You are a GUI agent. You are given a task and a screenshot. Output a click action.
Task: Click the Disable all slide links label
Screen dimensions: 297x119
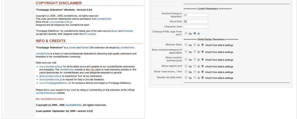169,78
